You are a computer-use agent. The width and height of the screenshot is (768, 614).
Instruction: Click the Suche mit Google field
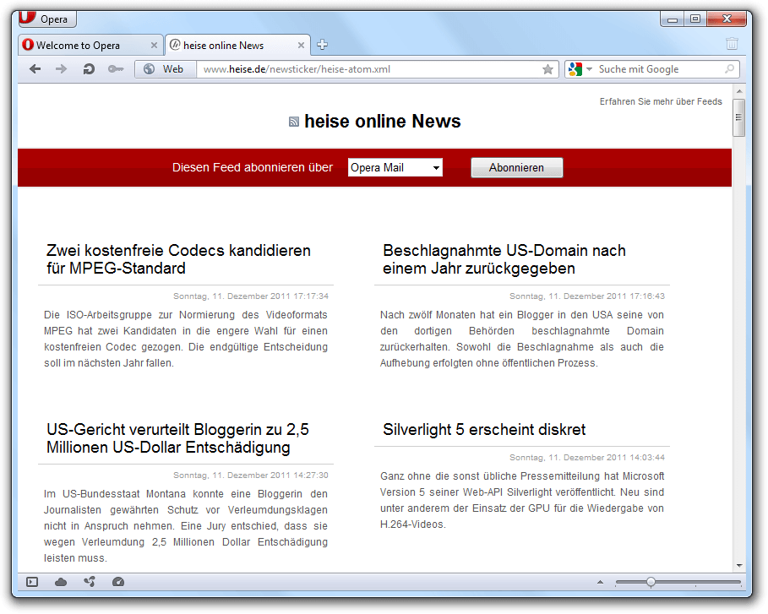click(x=659, y=69)
